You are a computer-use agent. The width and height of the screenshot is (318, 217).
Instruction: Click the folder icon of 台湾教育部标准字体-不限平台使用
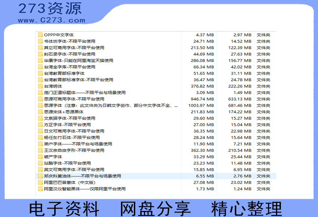[40, 80]
